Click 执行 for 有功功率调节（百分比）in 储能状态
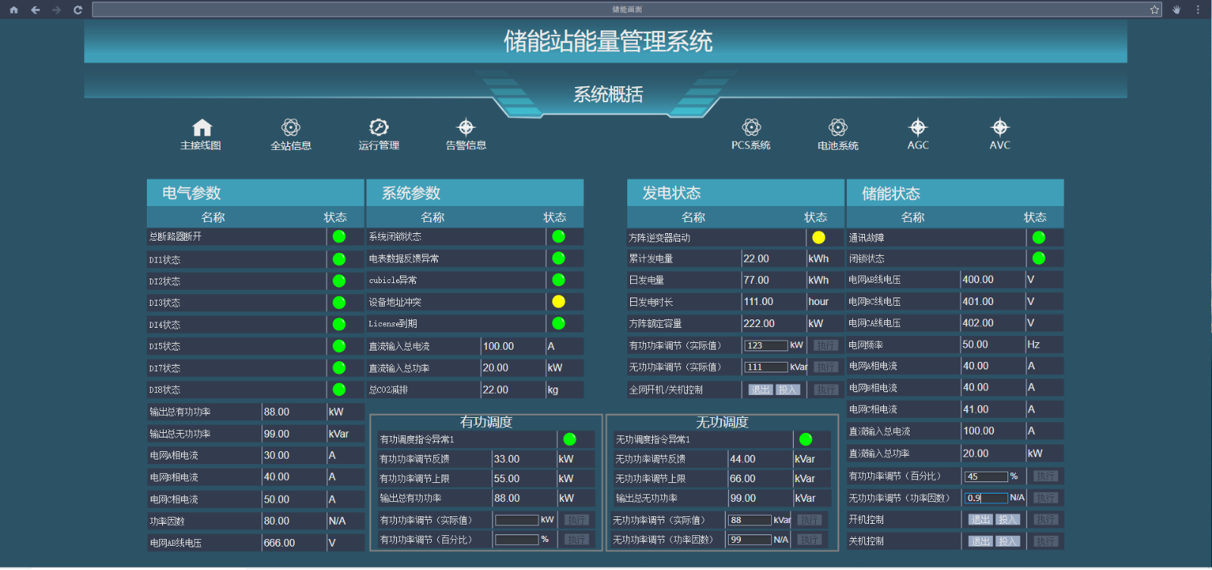The width and height of the screenshot is (1212, 570). coord(1045,476)
